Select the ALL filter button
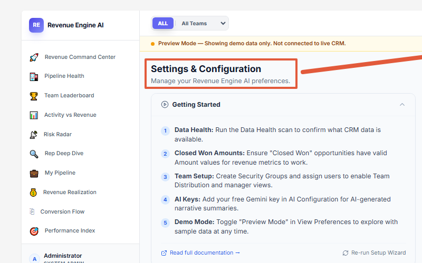 click(x=163, y=23)
